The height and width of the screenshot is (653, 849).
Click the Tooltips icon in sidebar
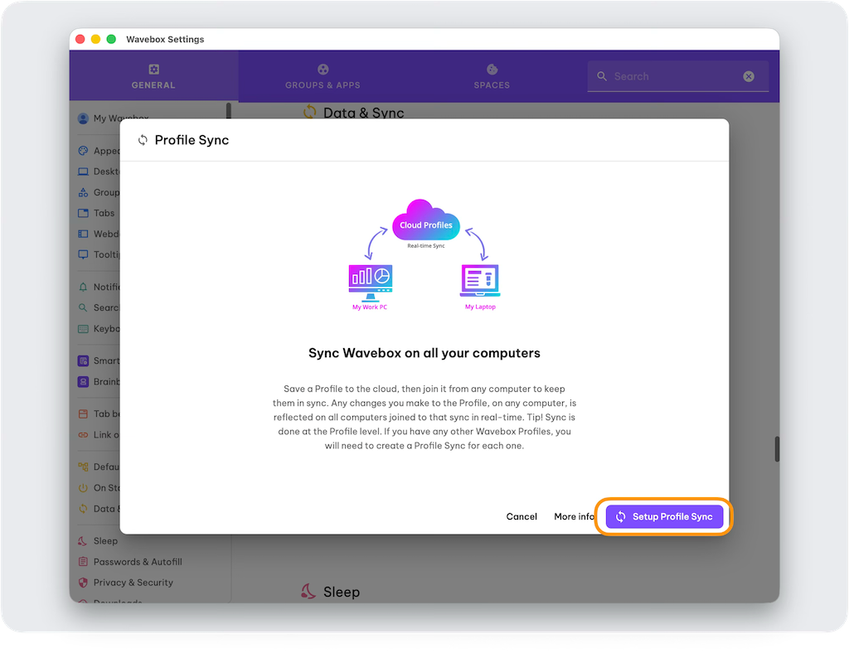click(83, 255)
